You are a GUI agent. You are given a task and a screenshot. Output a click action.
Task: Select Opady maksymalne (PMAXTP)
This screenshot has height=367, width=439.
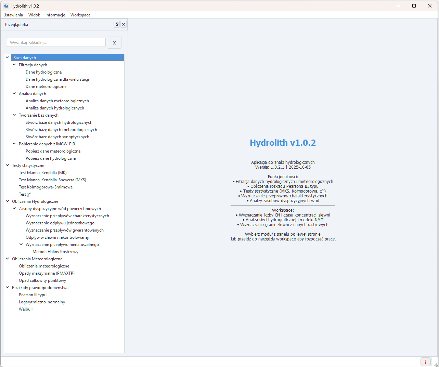[47, 273]
